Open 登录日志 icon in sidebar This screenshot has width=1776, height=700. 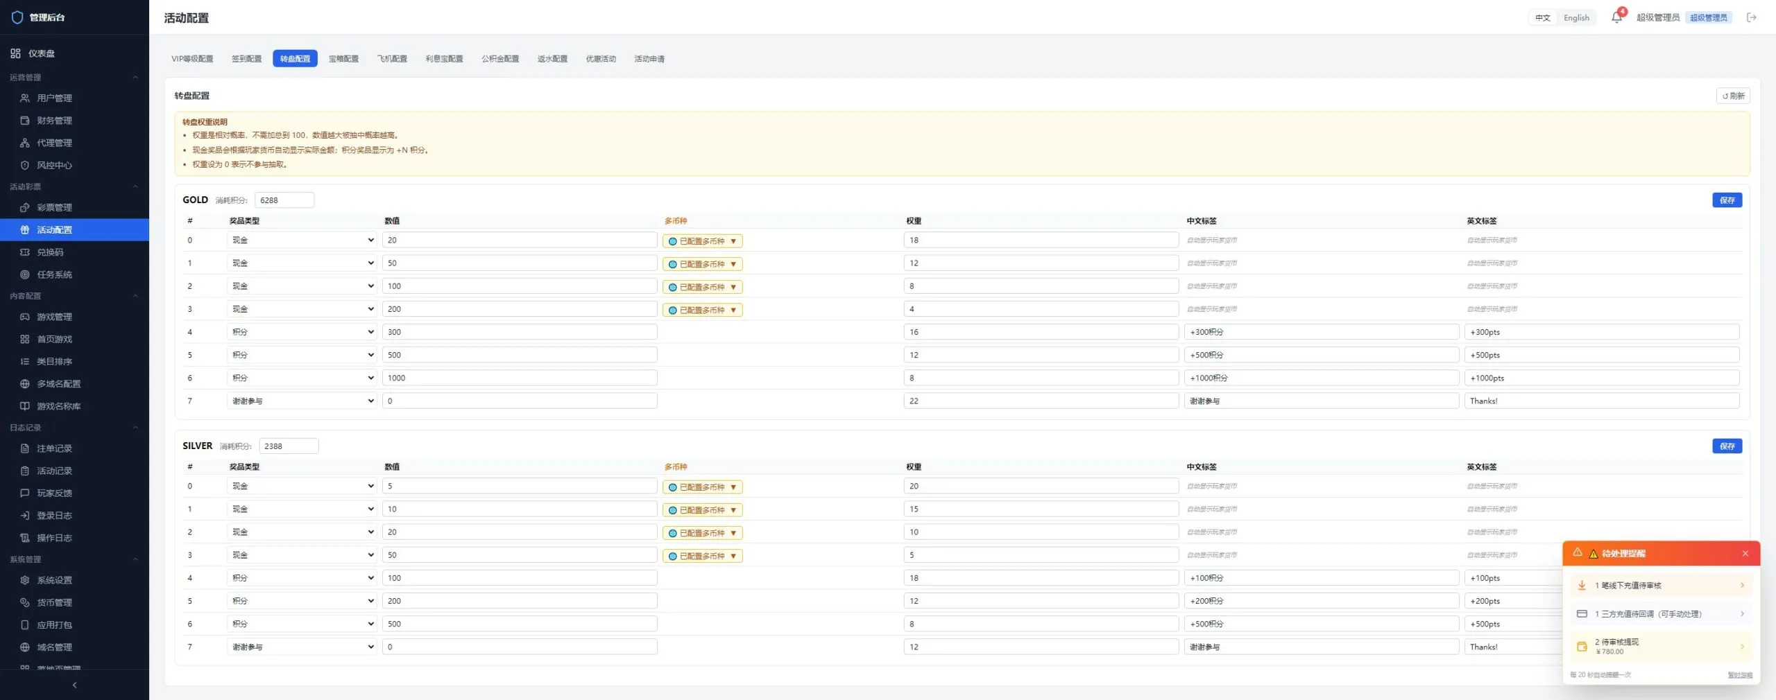(25, 516)
